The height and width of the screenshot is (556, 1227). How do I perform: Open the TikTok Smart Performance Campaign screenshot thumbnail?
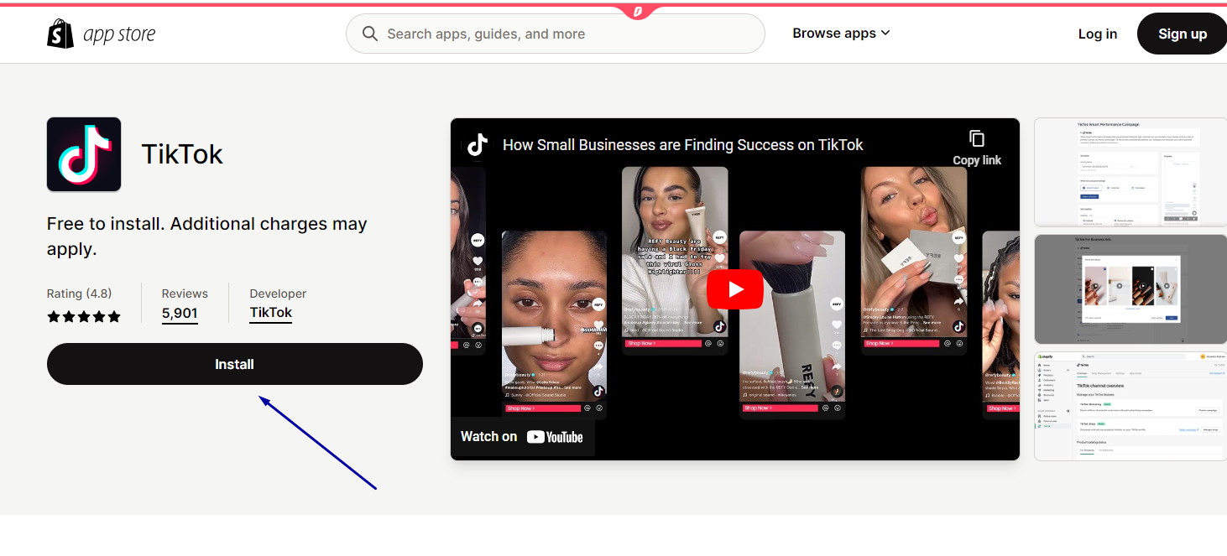pyautogui.click(x=1130, y=172)
